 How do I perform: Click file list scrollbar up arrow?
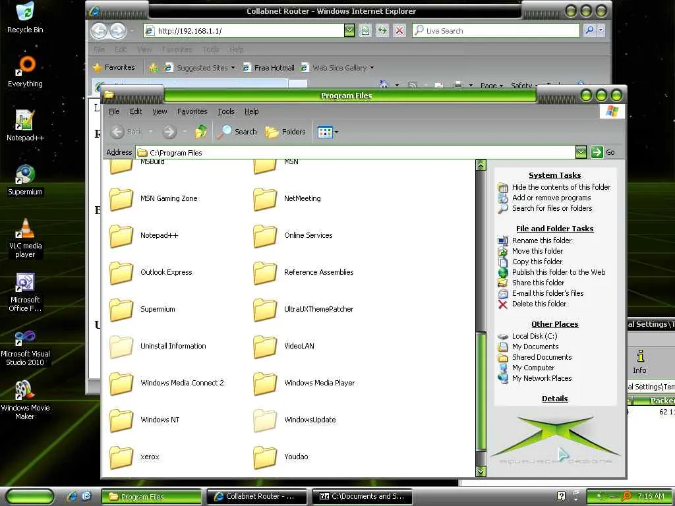click(481, 165)
